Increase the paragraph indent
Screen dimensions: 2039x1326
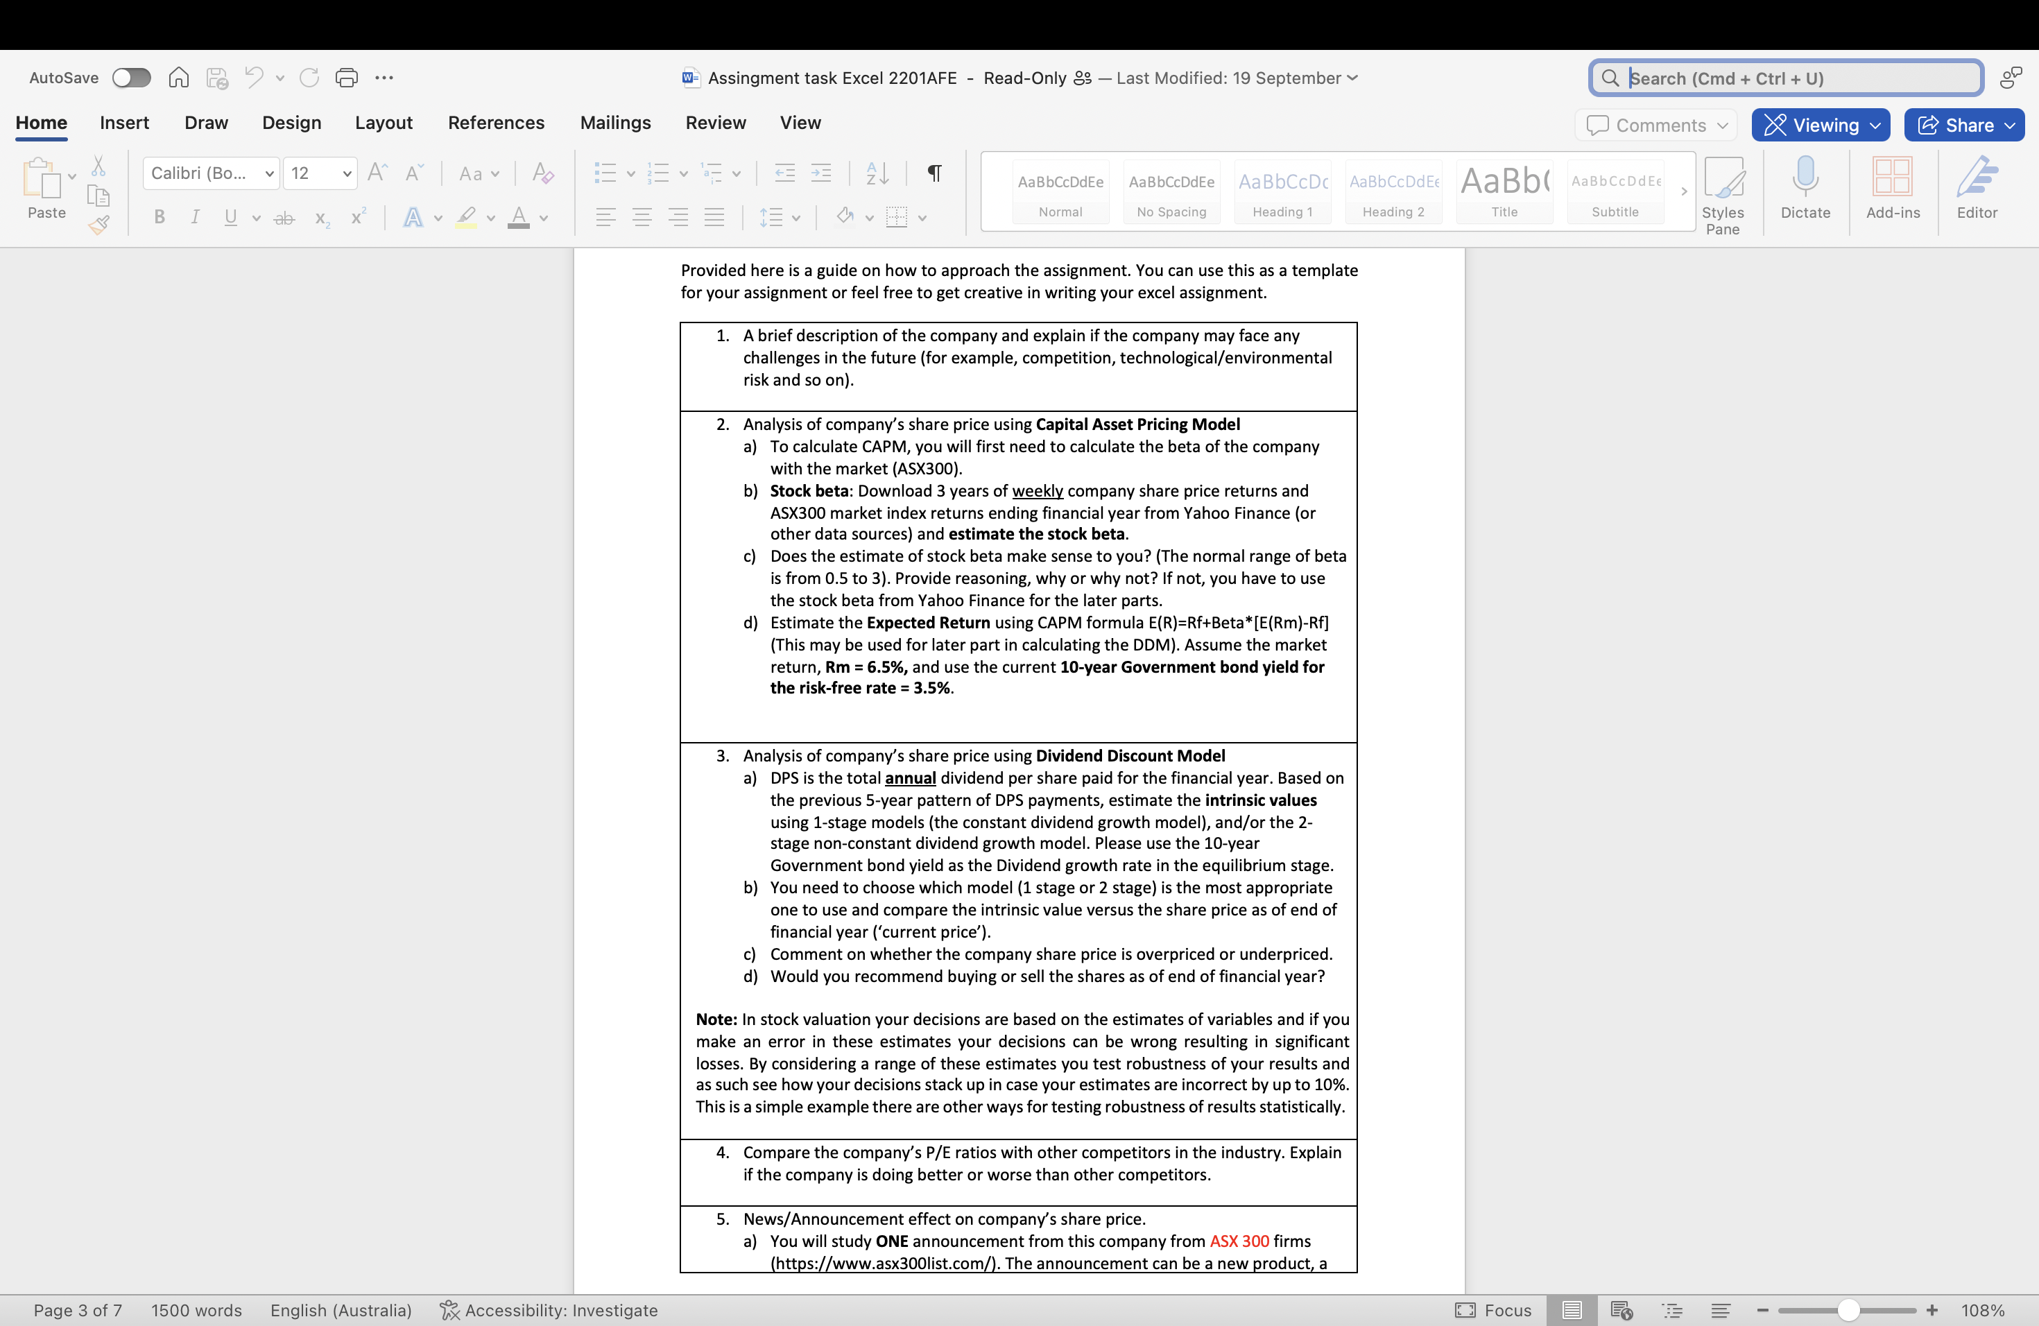click(x=820, y=172)
